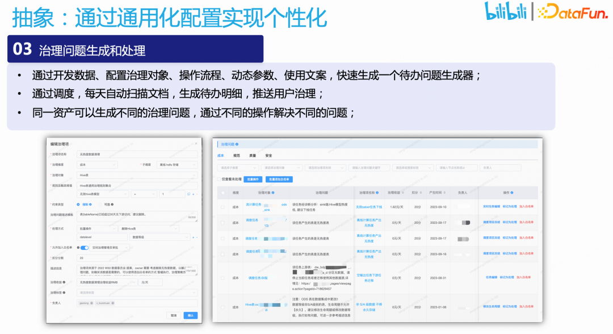Check the 仅查看未处理 checkbox
The height and width of the screenshot is (334, 613).
(x=218, y=179)
